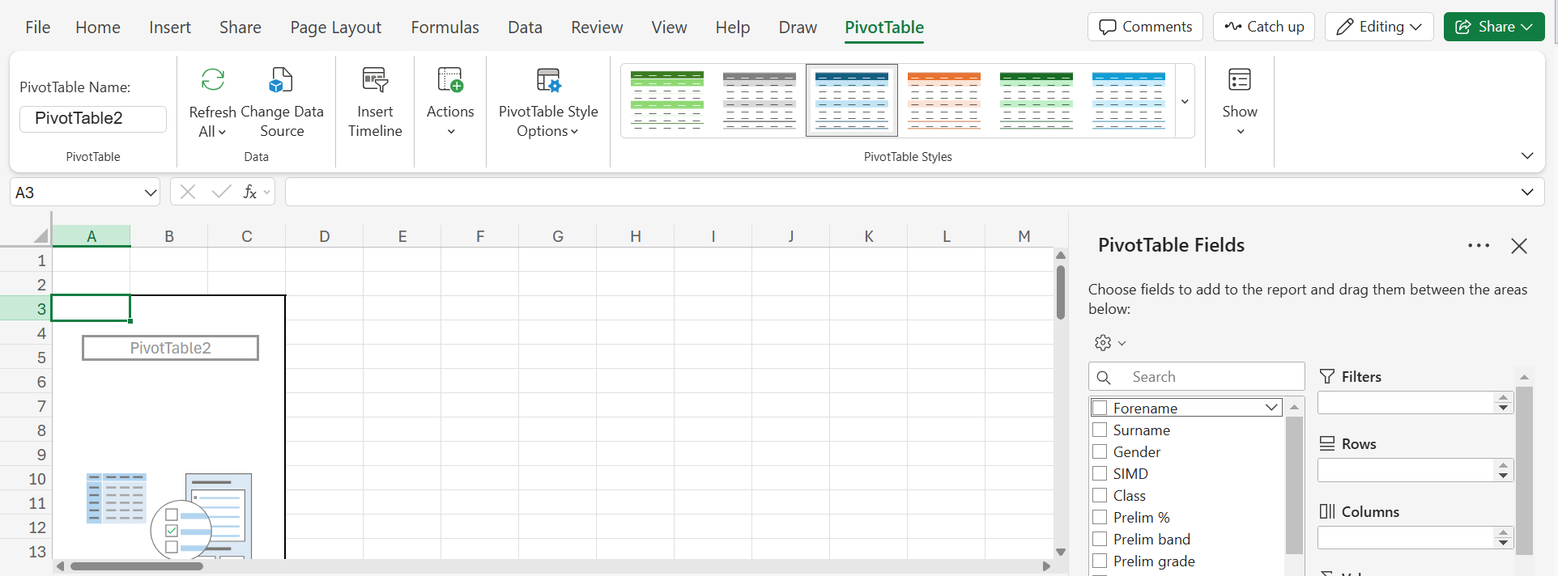Select column D header

tap(324, 236)
